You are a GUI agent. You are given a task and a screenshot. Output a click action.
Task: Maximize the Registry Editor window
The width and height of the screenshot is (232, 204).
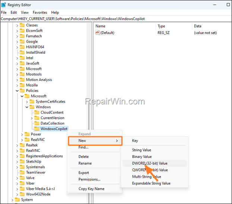(228, 5)
